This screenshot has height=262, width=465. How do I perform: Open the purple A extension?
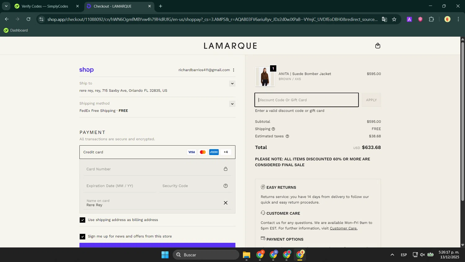click(x=409, y=19)
